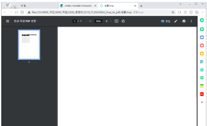207x126 pixels.
Task: Click the page number input field
Action: tap(74, 21)
